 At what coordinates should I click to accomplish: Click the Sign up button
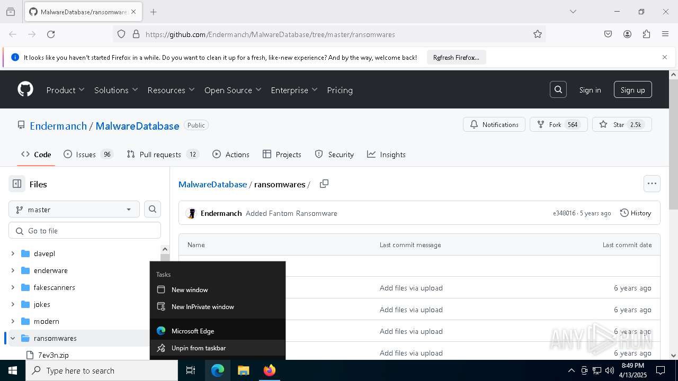coord(633,90)
